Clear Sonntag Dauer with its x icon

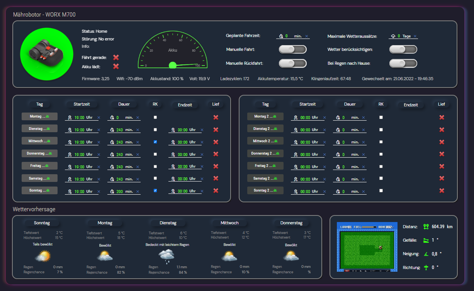(x=138, y=191)
